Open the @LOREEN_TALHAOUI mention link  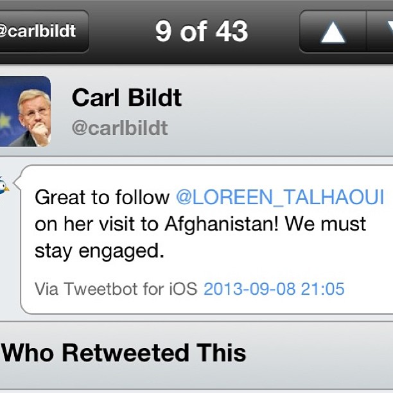point(280,197)
